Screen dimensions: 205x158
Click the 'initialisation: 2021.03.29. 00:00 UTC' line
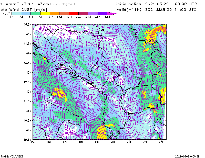pos(157,4)
